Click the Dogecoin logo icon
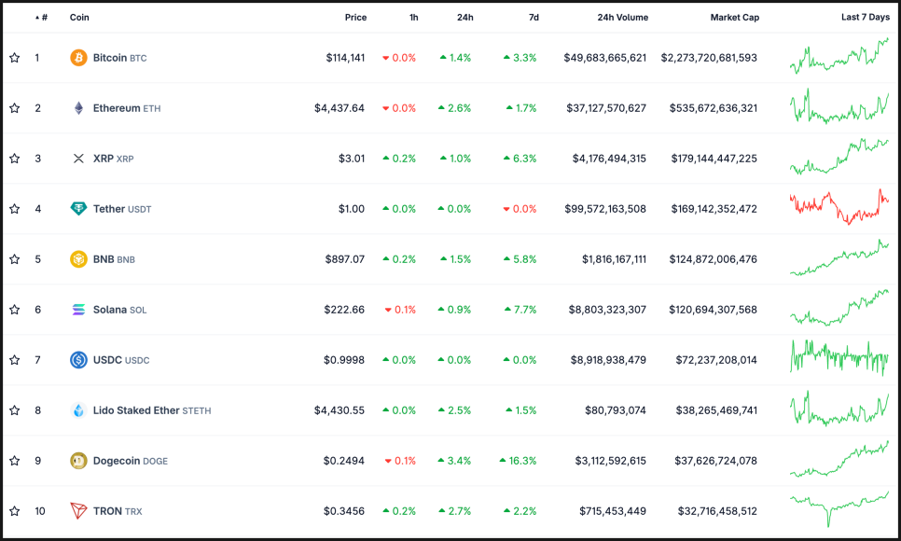 pyautogui.click(x=78, y=461)
